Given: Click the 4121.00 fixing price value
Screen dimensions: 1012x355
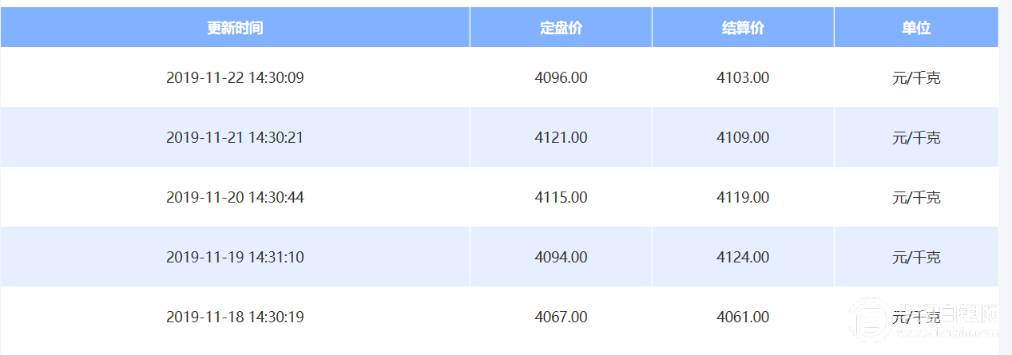Looking at the screenshot, I should click(561, 138).
